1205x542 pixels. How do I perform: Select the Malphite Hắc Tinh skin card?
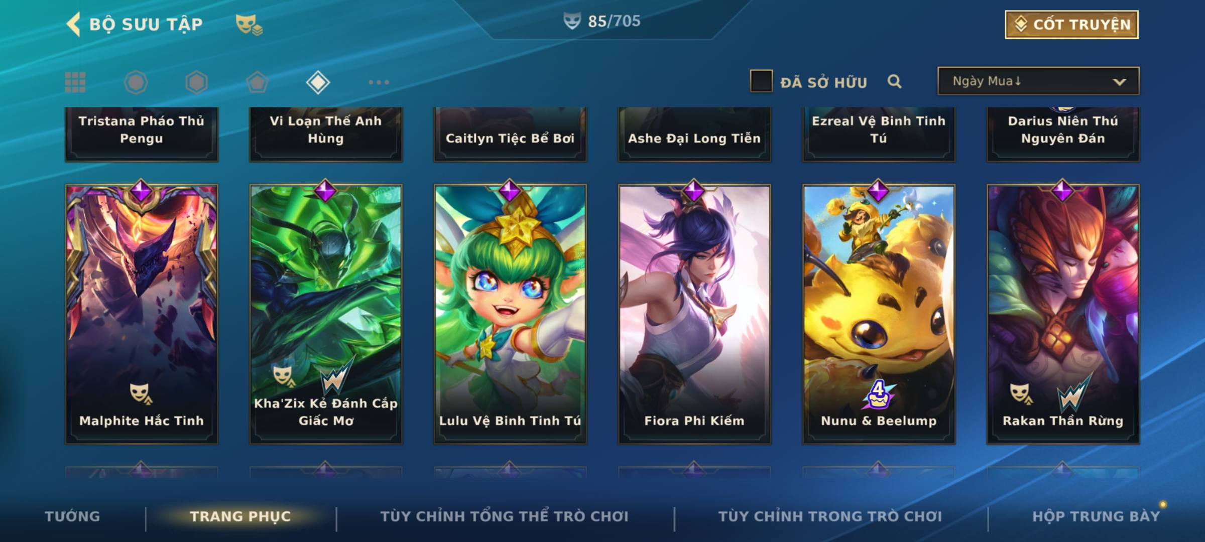(142, 314)
